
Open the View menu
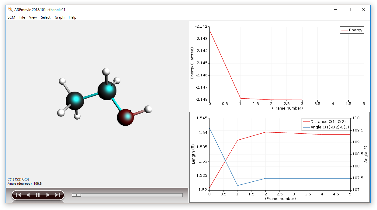tap(33, 17)
